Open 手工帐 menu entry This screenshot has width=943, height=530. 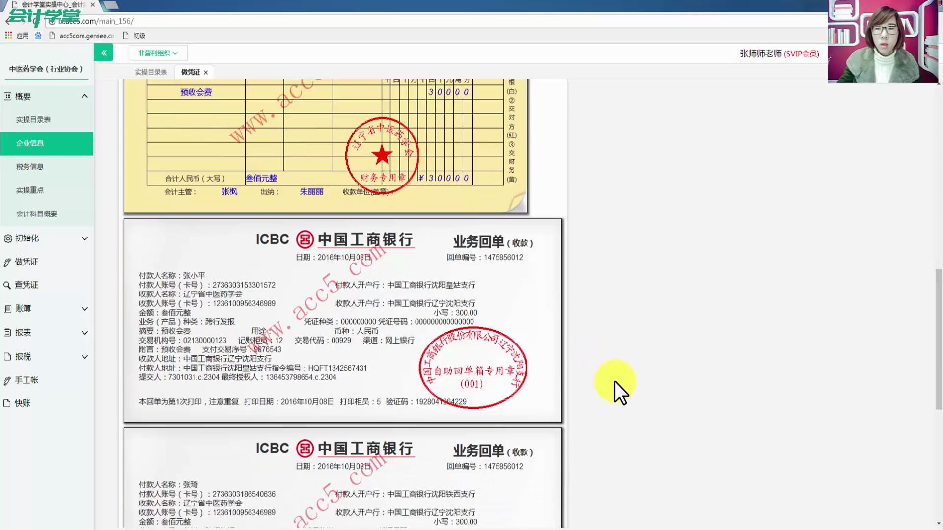coord(27,380)
